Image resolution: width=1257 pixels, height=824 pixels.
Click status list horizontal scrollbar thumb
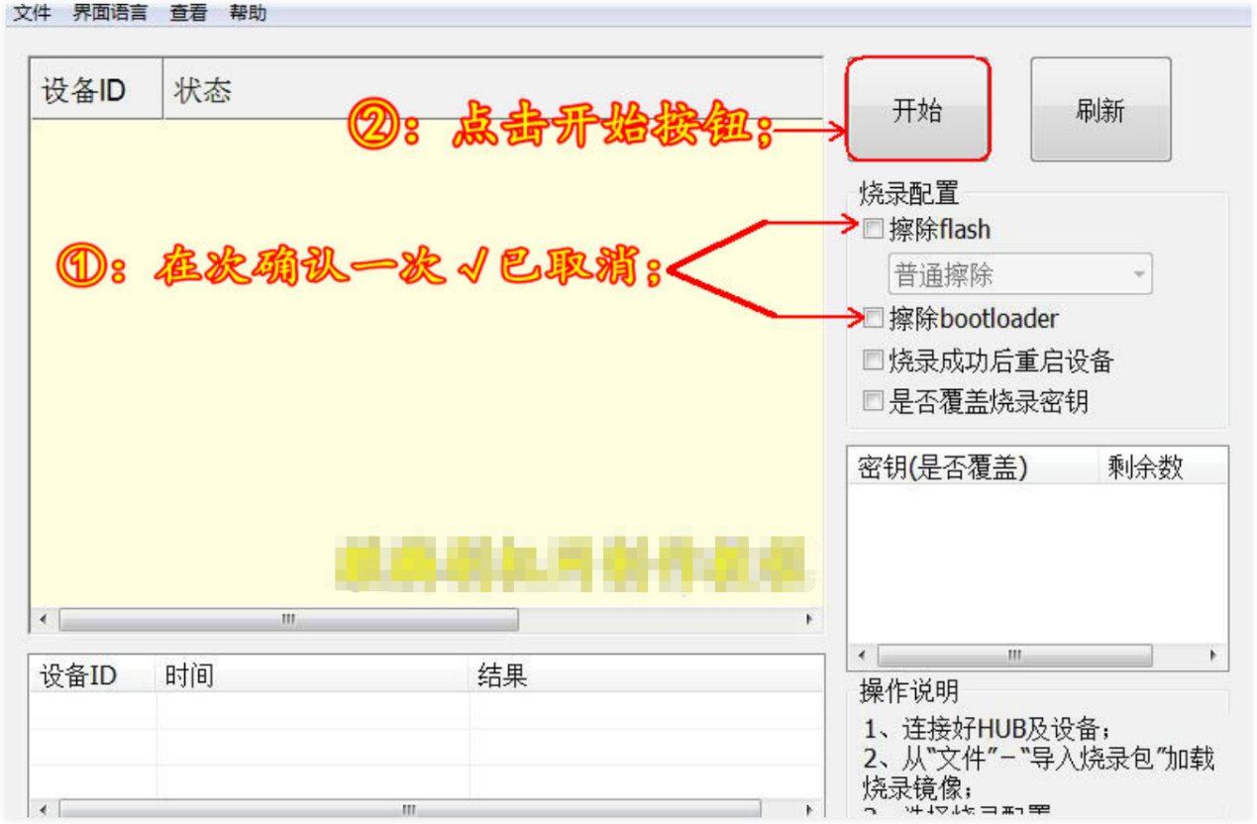[288, 620]
